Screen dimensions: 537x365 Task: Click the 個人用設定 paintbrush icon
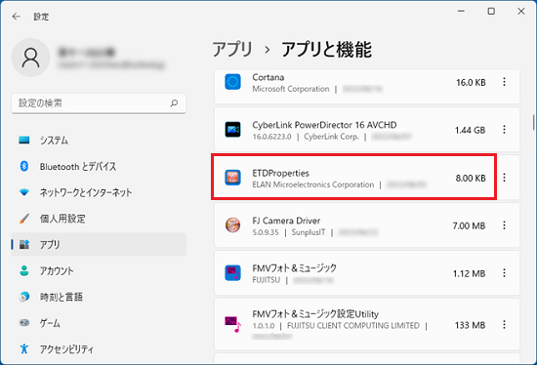(24, 218)
